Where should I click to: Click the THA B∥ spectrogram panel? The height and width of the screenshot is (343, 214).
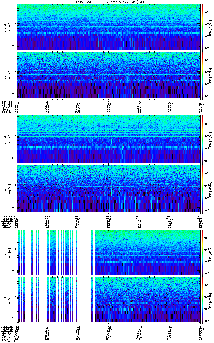tap(108, 75)
